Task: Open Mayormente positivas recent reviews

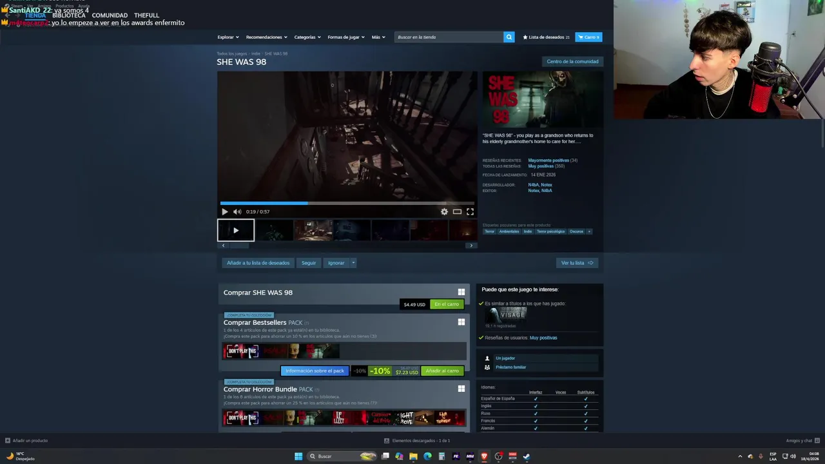Action: point(548,160)
